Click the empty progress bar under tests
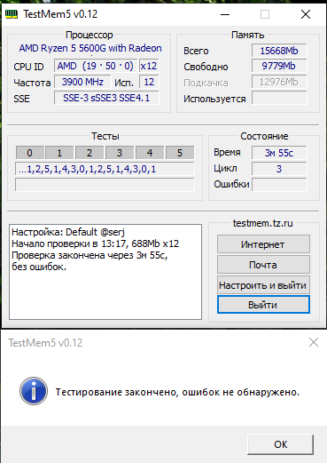327x463 pixels. coord(105,185)
